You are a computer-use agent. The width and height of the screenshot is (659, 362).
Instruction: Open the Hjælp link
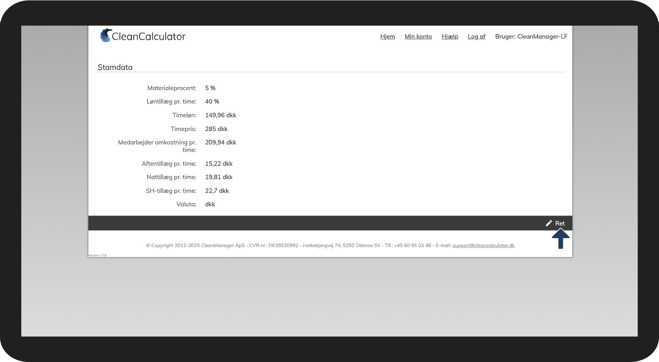449,37
